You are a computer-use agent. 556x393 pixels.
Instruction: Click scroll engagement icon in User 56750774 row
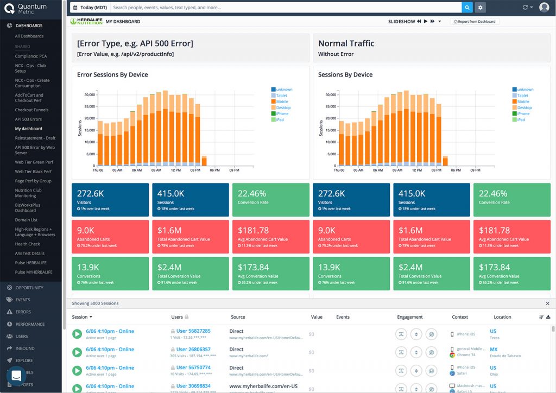pos(416,371)
